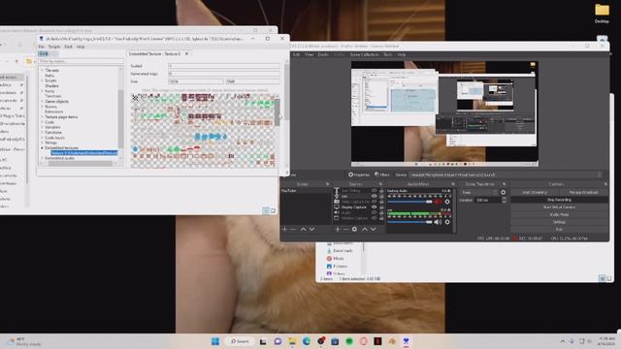The image size is (621, 349).
Task: Click Start Virtual Camera button
Action: pos(559,206)
